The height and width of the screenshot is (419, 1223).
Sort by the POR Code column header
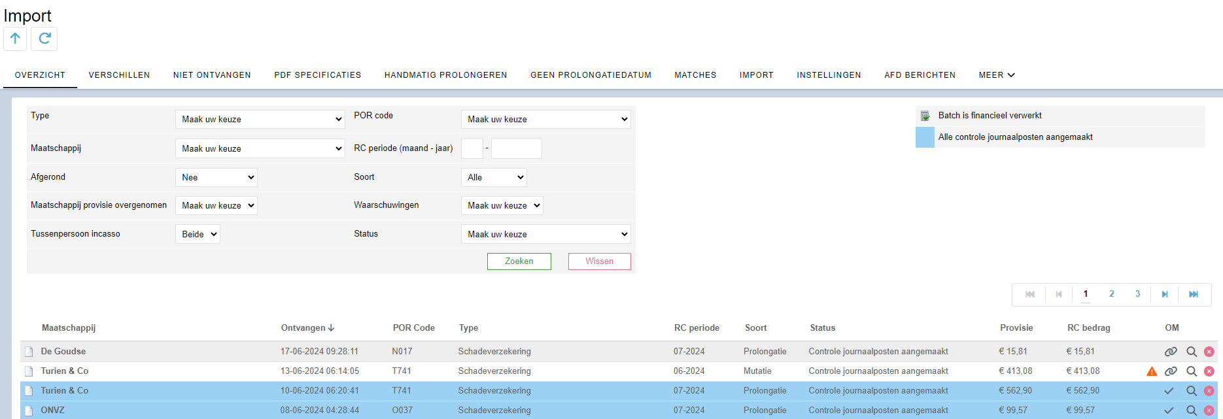(414, 328)
